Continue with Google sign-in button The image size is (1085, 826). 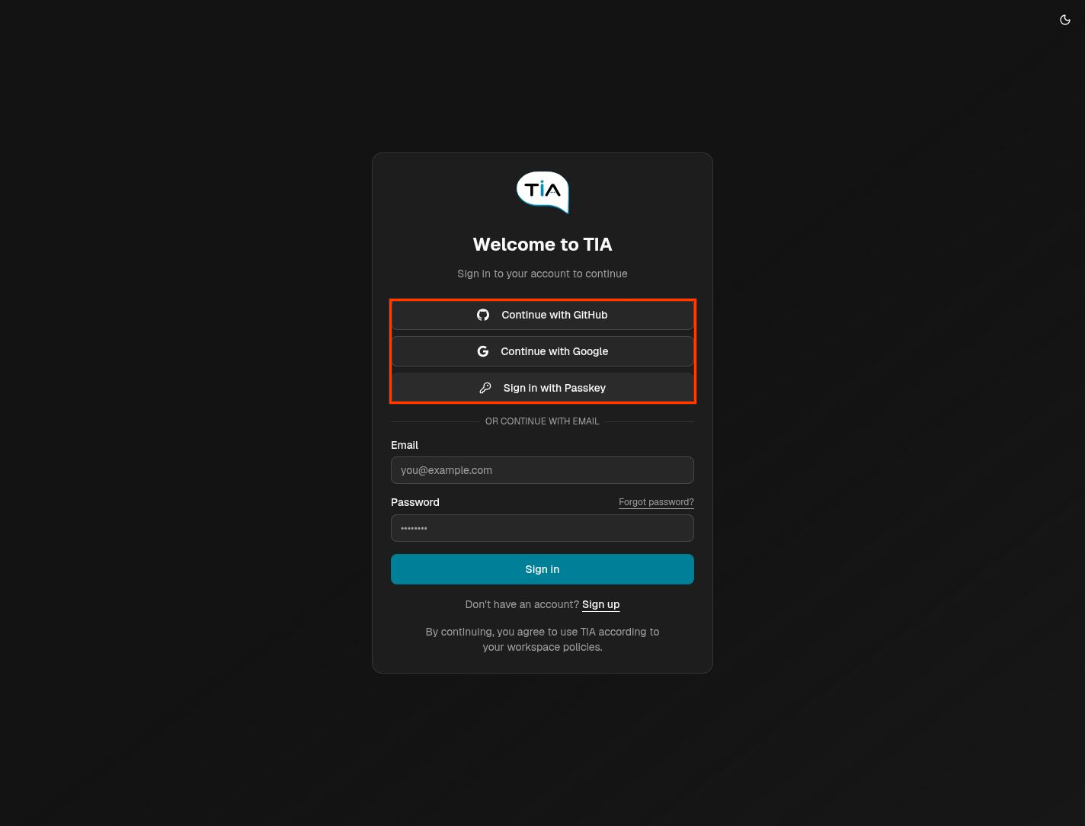click(542, 351)
